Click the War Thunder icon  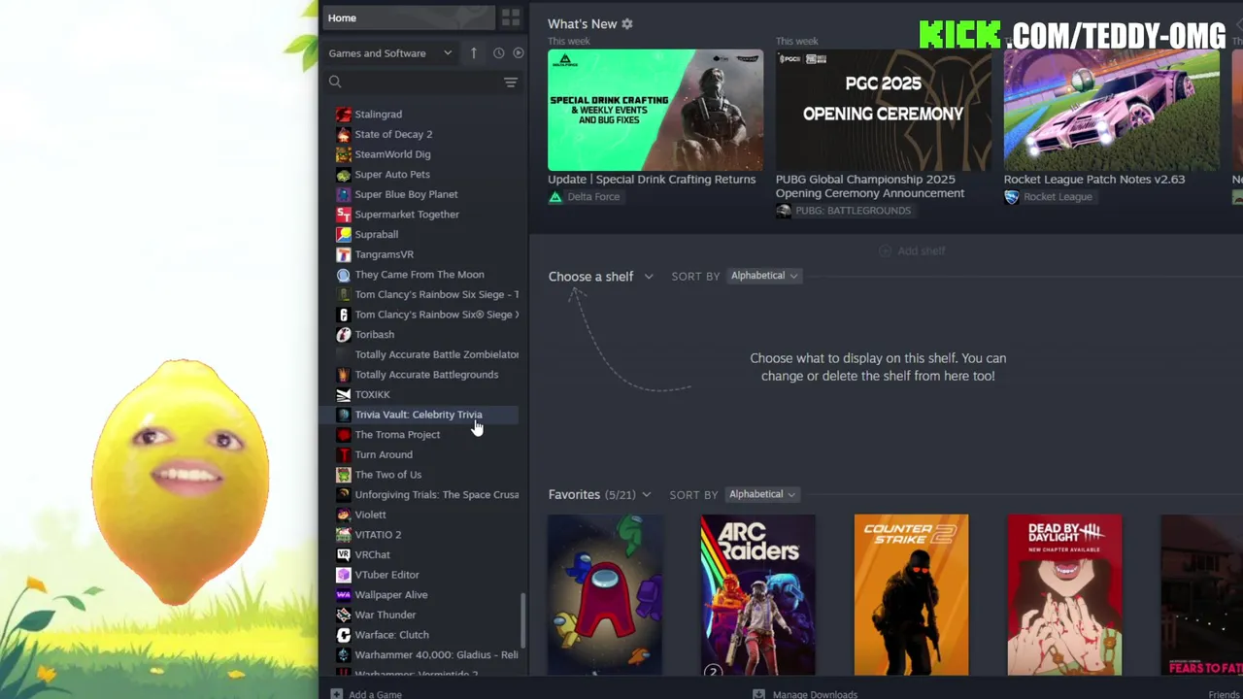click(x=343, y=615)
